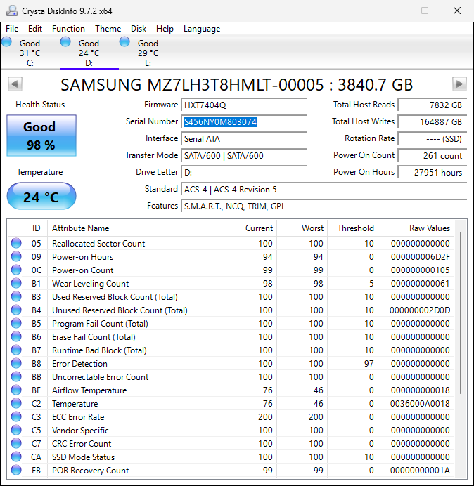The image size is (474, 486).
Task: Click the Features field S.M.A.R.T., NCQ, TRIM, GPL
Action: point(324,206)
